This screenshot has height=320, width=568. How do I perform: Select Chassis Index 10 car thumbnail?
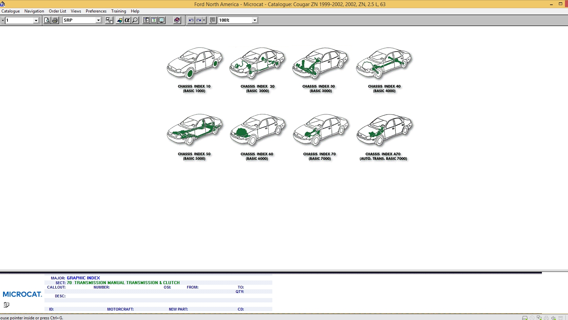tap(195, 63)
